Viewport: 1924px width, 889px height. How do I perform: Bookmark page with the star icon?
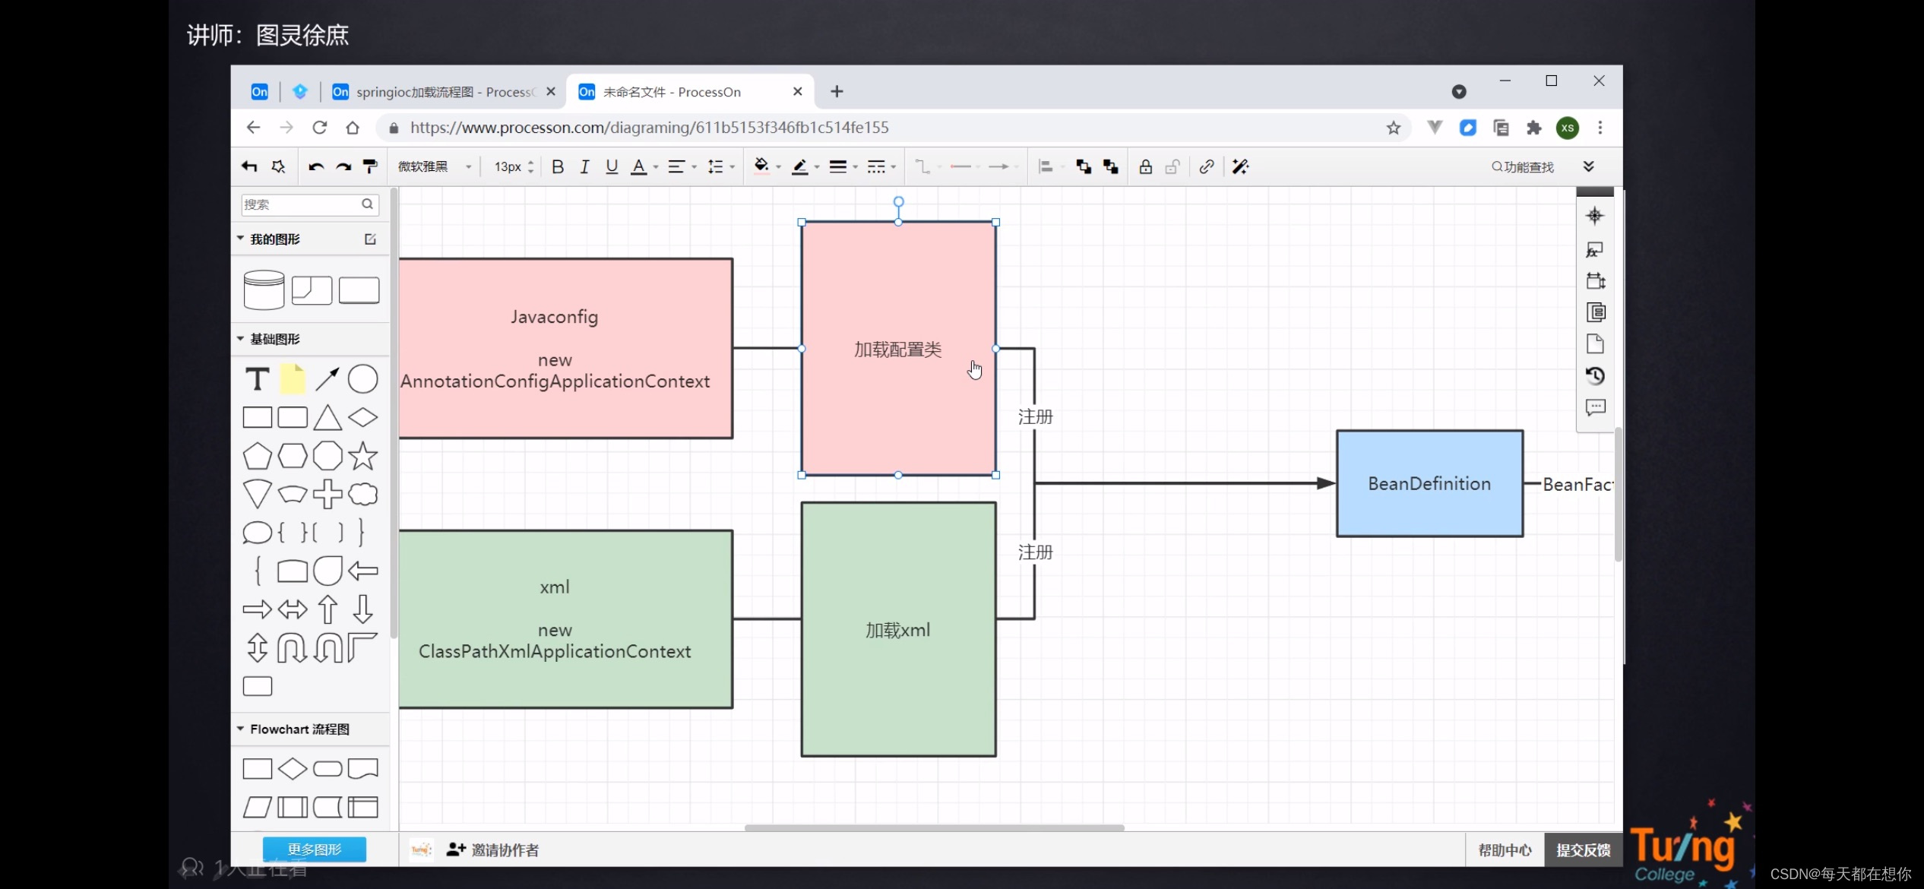click(1393, 128)
